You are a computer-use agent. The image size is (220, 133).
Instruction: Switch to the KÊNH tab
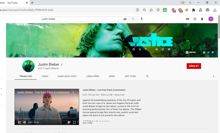(112, 76)
